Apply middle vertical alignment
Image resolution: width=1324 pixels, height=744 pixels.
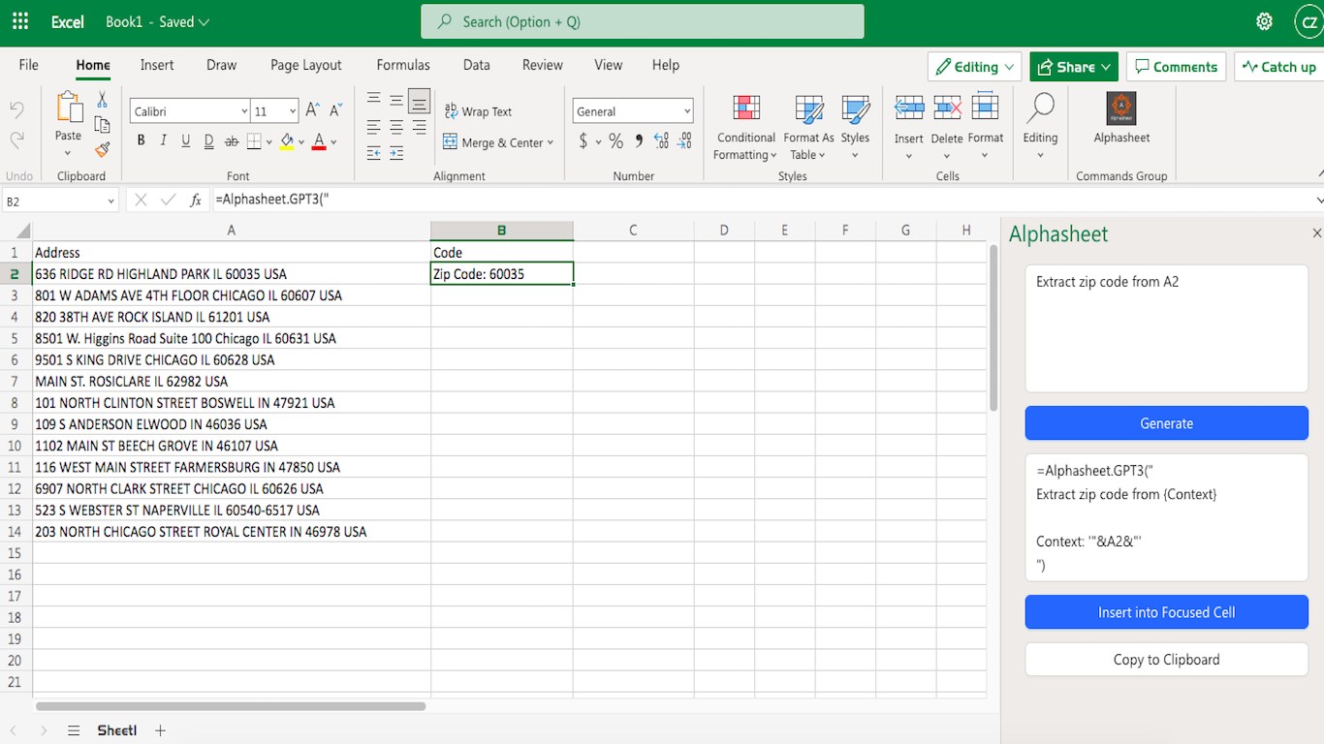click(x=396, y=100)
